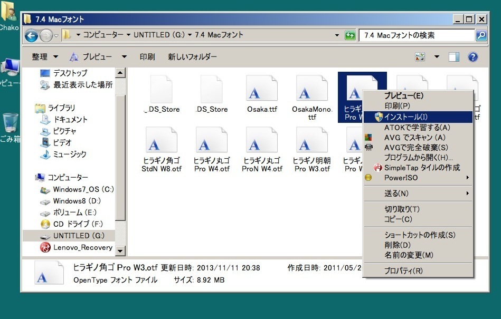501x319 pixels.
Task: Open the 整理 dropdown menu
Action: [44, 57]
